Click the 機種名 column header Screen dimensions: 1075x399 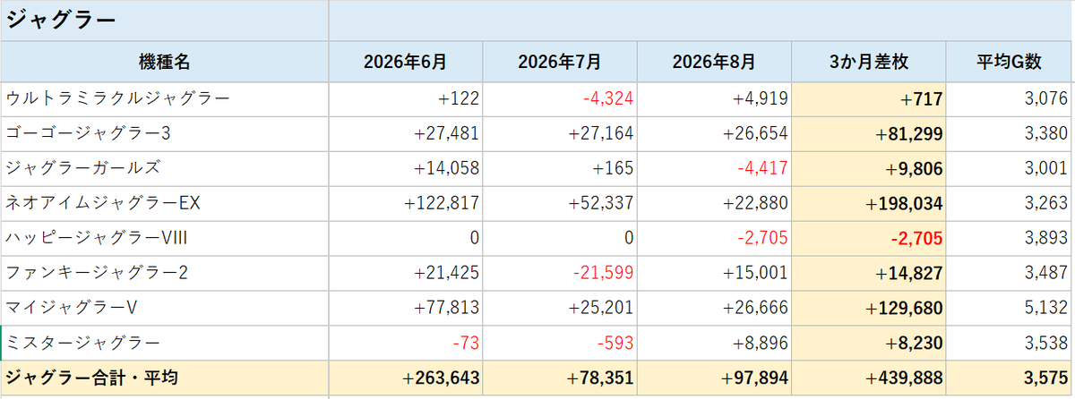click(x=164, y=62)
